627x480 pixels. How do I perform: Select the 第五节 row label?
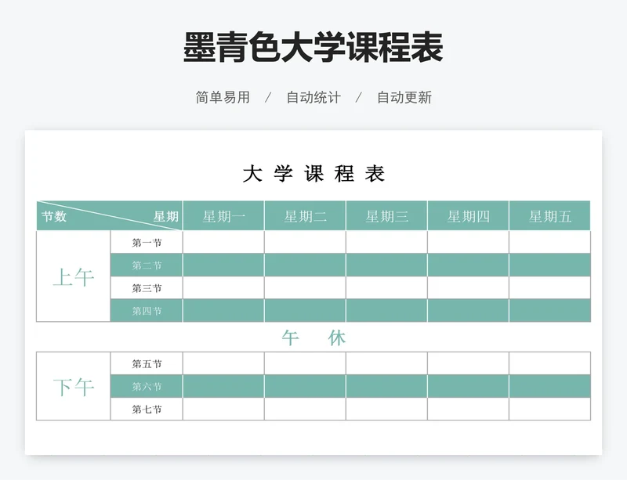(147, 364)
